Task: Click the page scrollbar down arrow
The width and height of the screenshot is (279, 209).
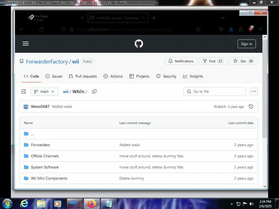Action: pyautogui.click(x=265, y=186)
